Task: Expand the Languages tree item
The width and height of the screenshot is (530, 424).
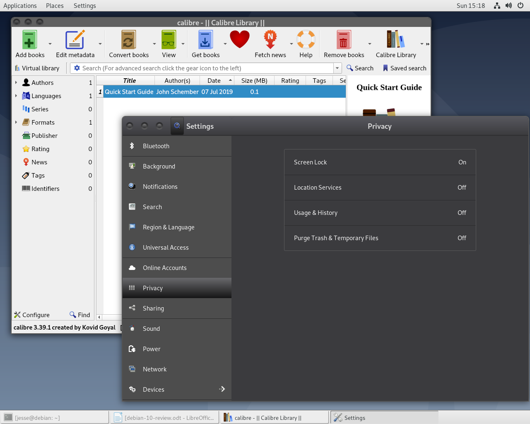Action: coord(16,96)
